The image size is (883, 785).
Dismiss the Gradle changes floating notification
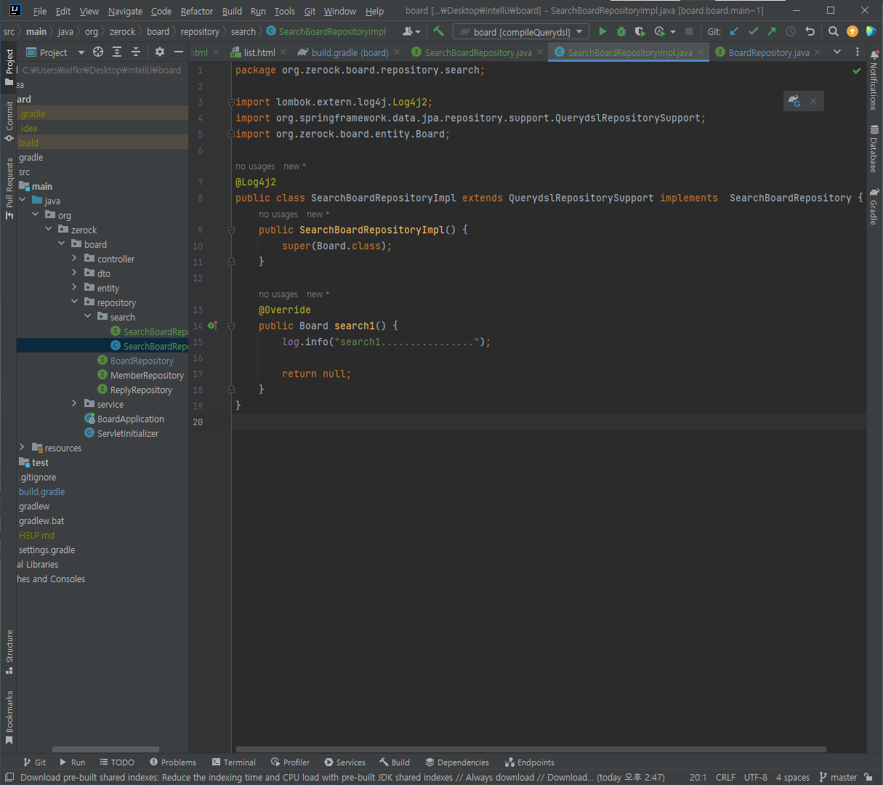[813, 101]
